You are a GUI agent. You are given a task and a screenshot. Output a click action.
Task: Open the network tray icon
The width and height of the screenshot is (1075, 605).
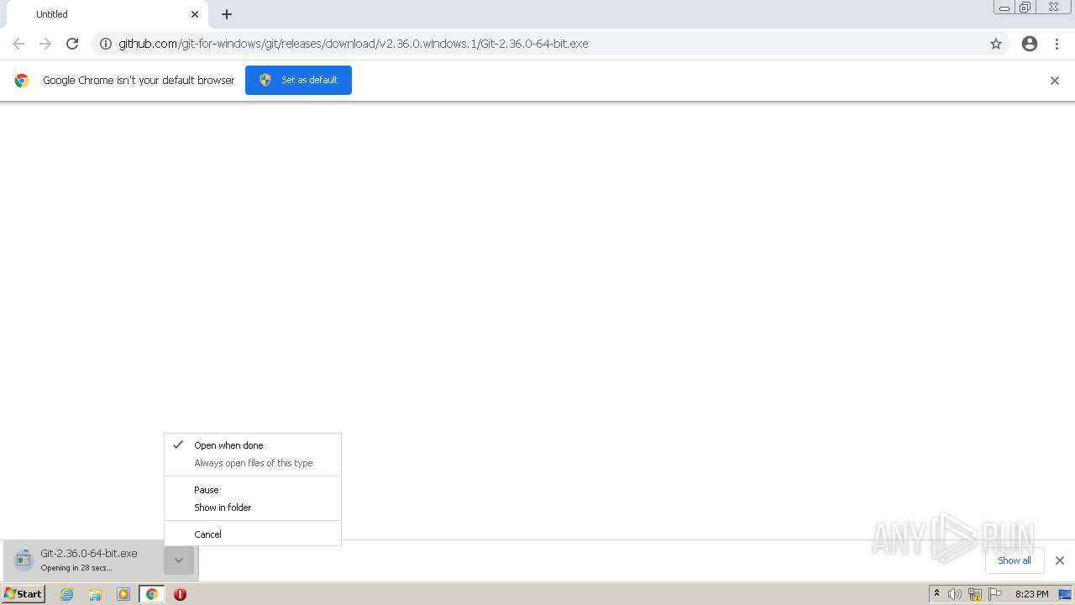point(975,594)
